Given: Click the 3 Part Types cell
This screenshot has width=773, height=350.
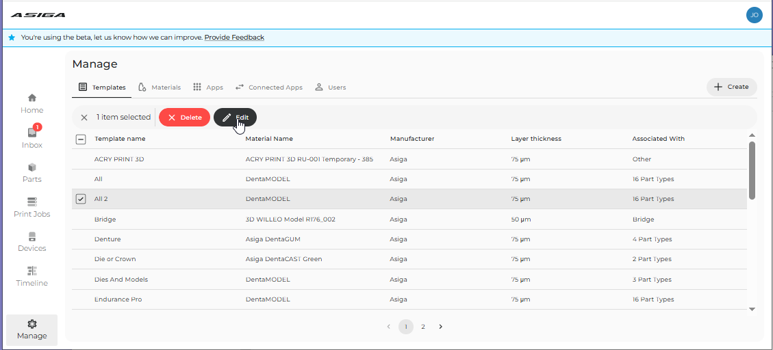Looking at the screenshot, I should (652, 279).
